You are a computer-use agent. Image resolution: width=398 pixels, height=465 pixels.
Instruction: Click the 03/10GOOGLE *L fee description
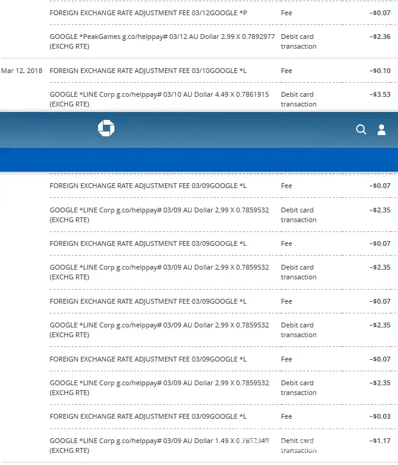click(148, 71)
